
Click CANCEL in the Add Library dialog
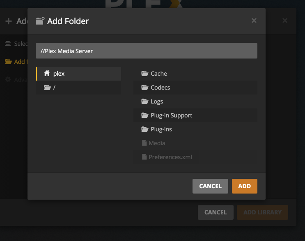click(x=216, y=212)
